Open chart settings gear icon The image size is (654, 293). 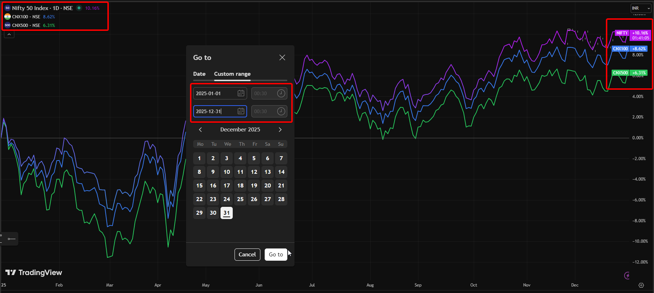641,285
